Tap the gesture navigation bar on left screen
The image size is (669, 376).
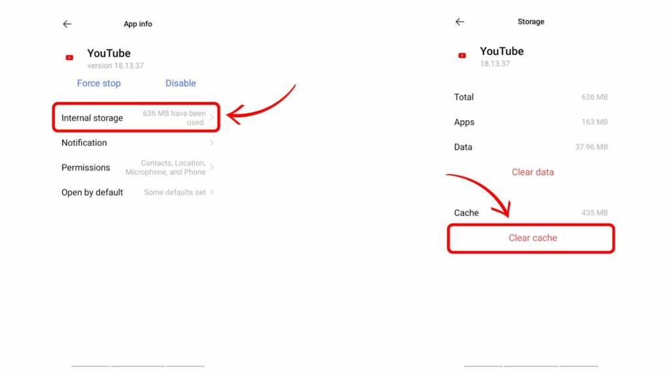137,366
